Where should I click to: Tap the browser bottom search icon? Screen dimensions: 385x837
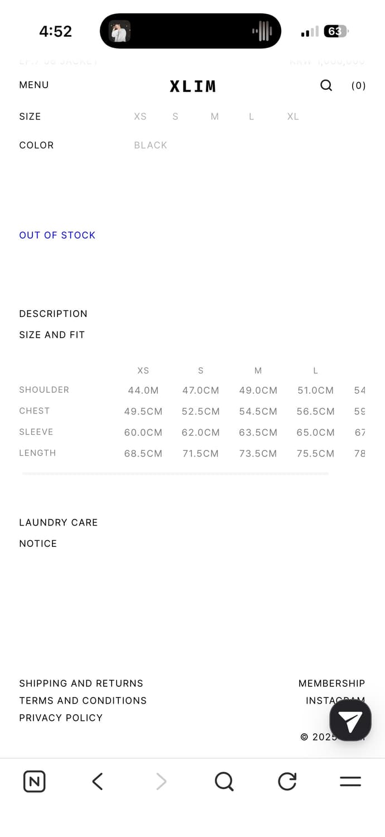pos(224,781)
